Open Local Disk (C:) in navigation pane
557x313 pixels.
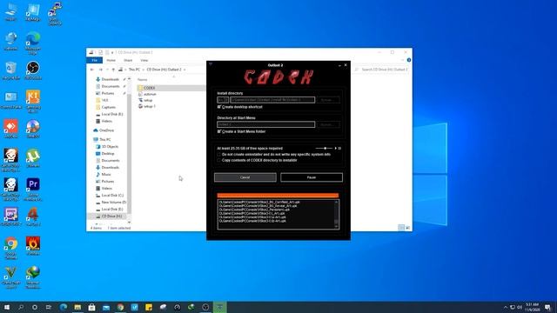click(112, 196)
